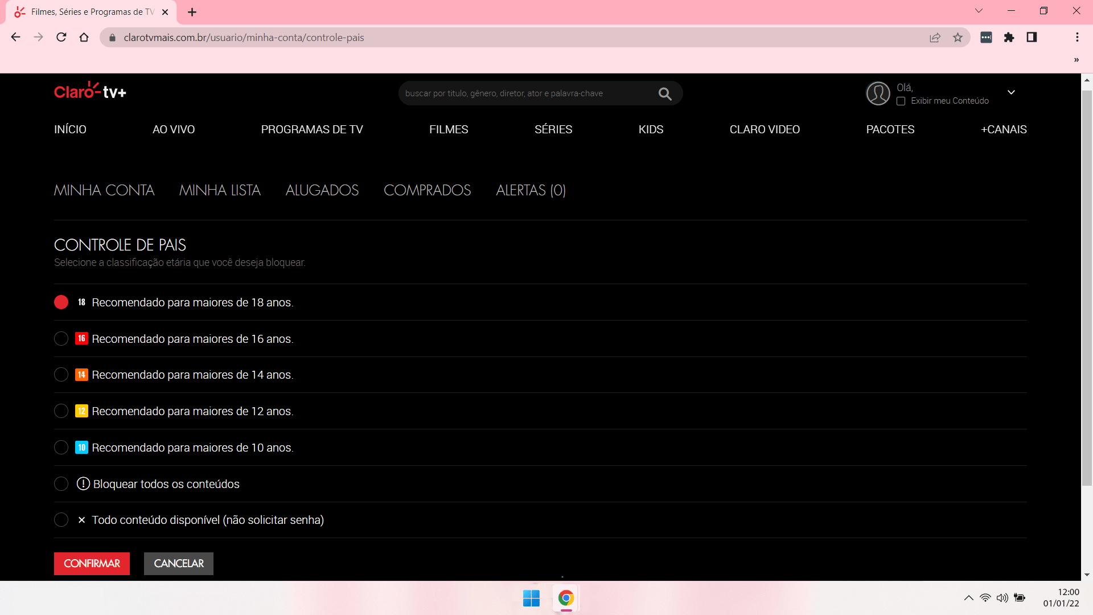
Task: Click the yellow 12 age rating badge
Action: [x=81, y=411]
